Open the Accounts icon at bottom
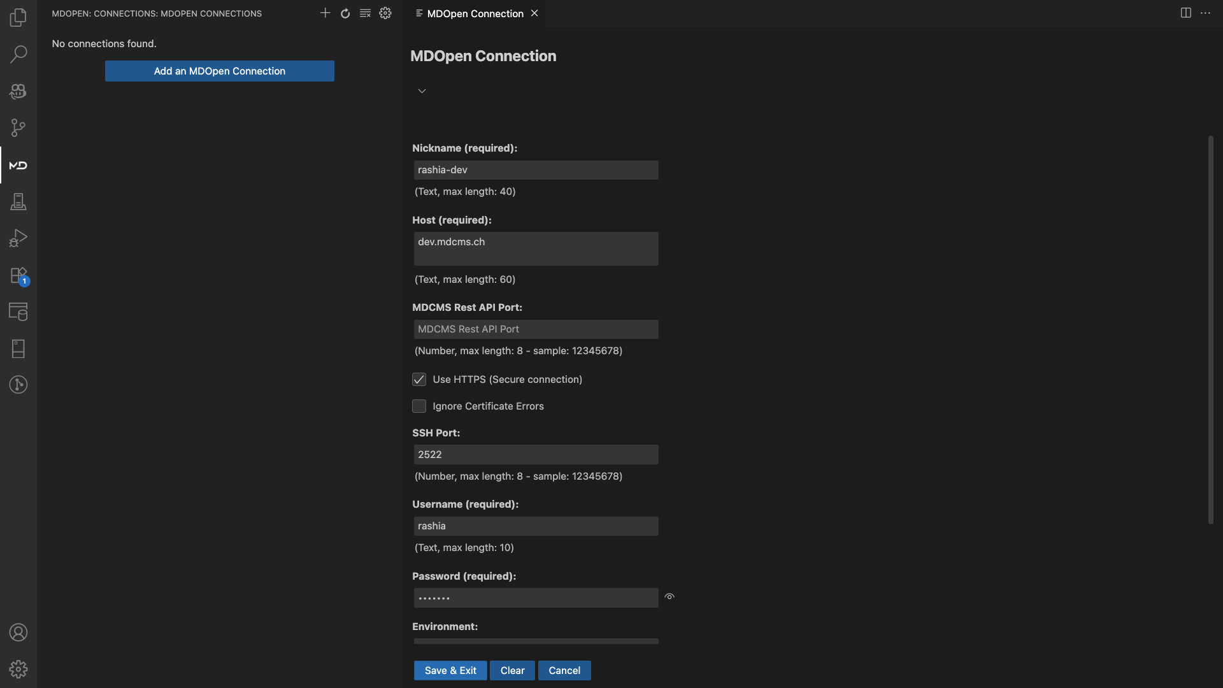Viewport: 1223px width, 688px height. click(18, 633)
